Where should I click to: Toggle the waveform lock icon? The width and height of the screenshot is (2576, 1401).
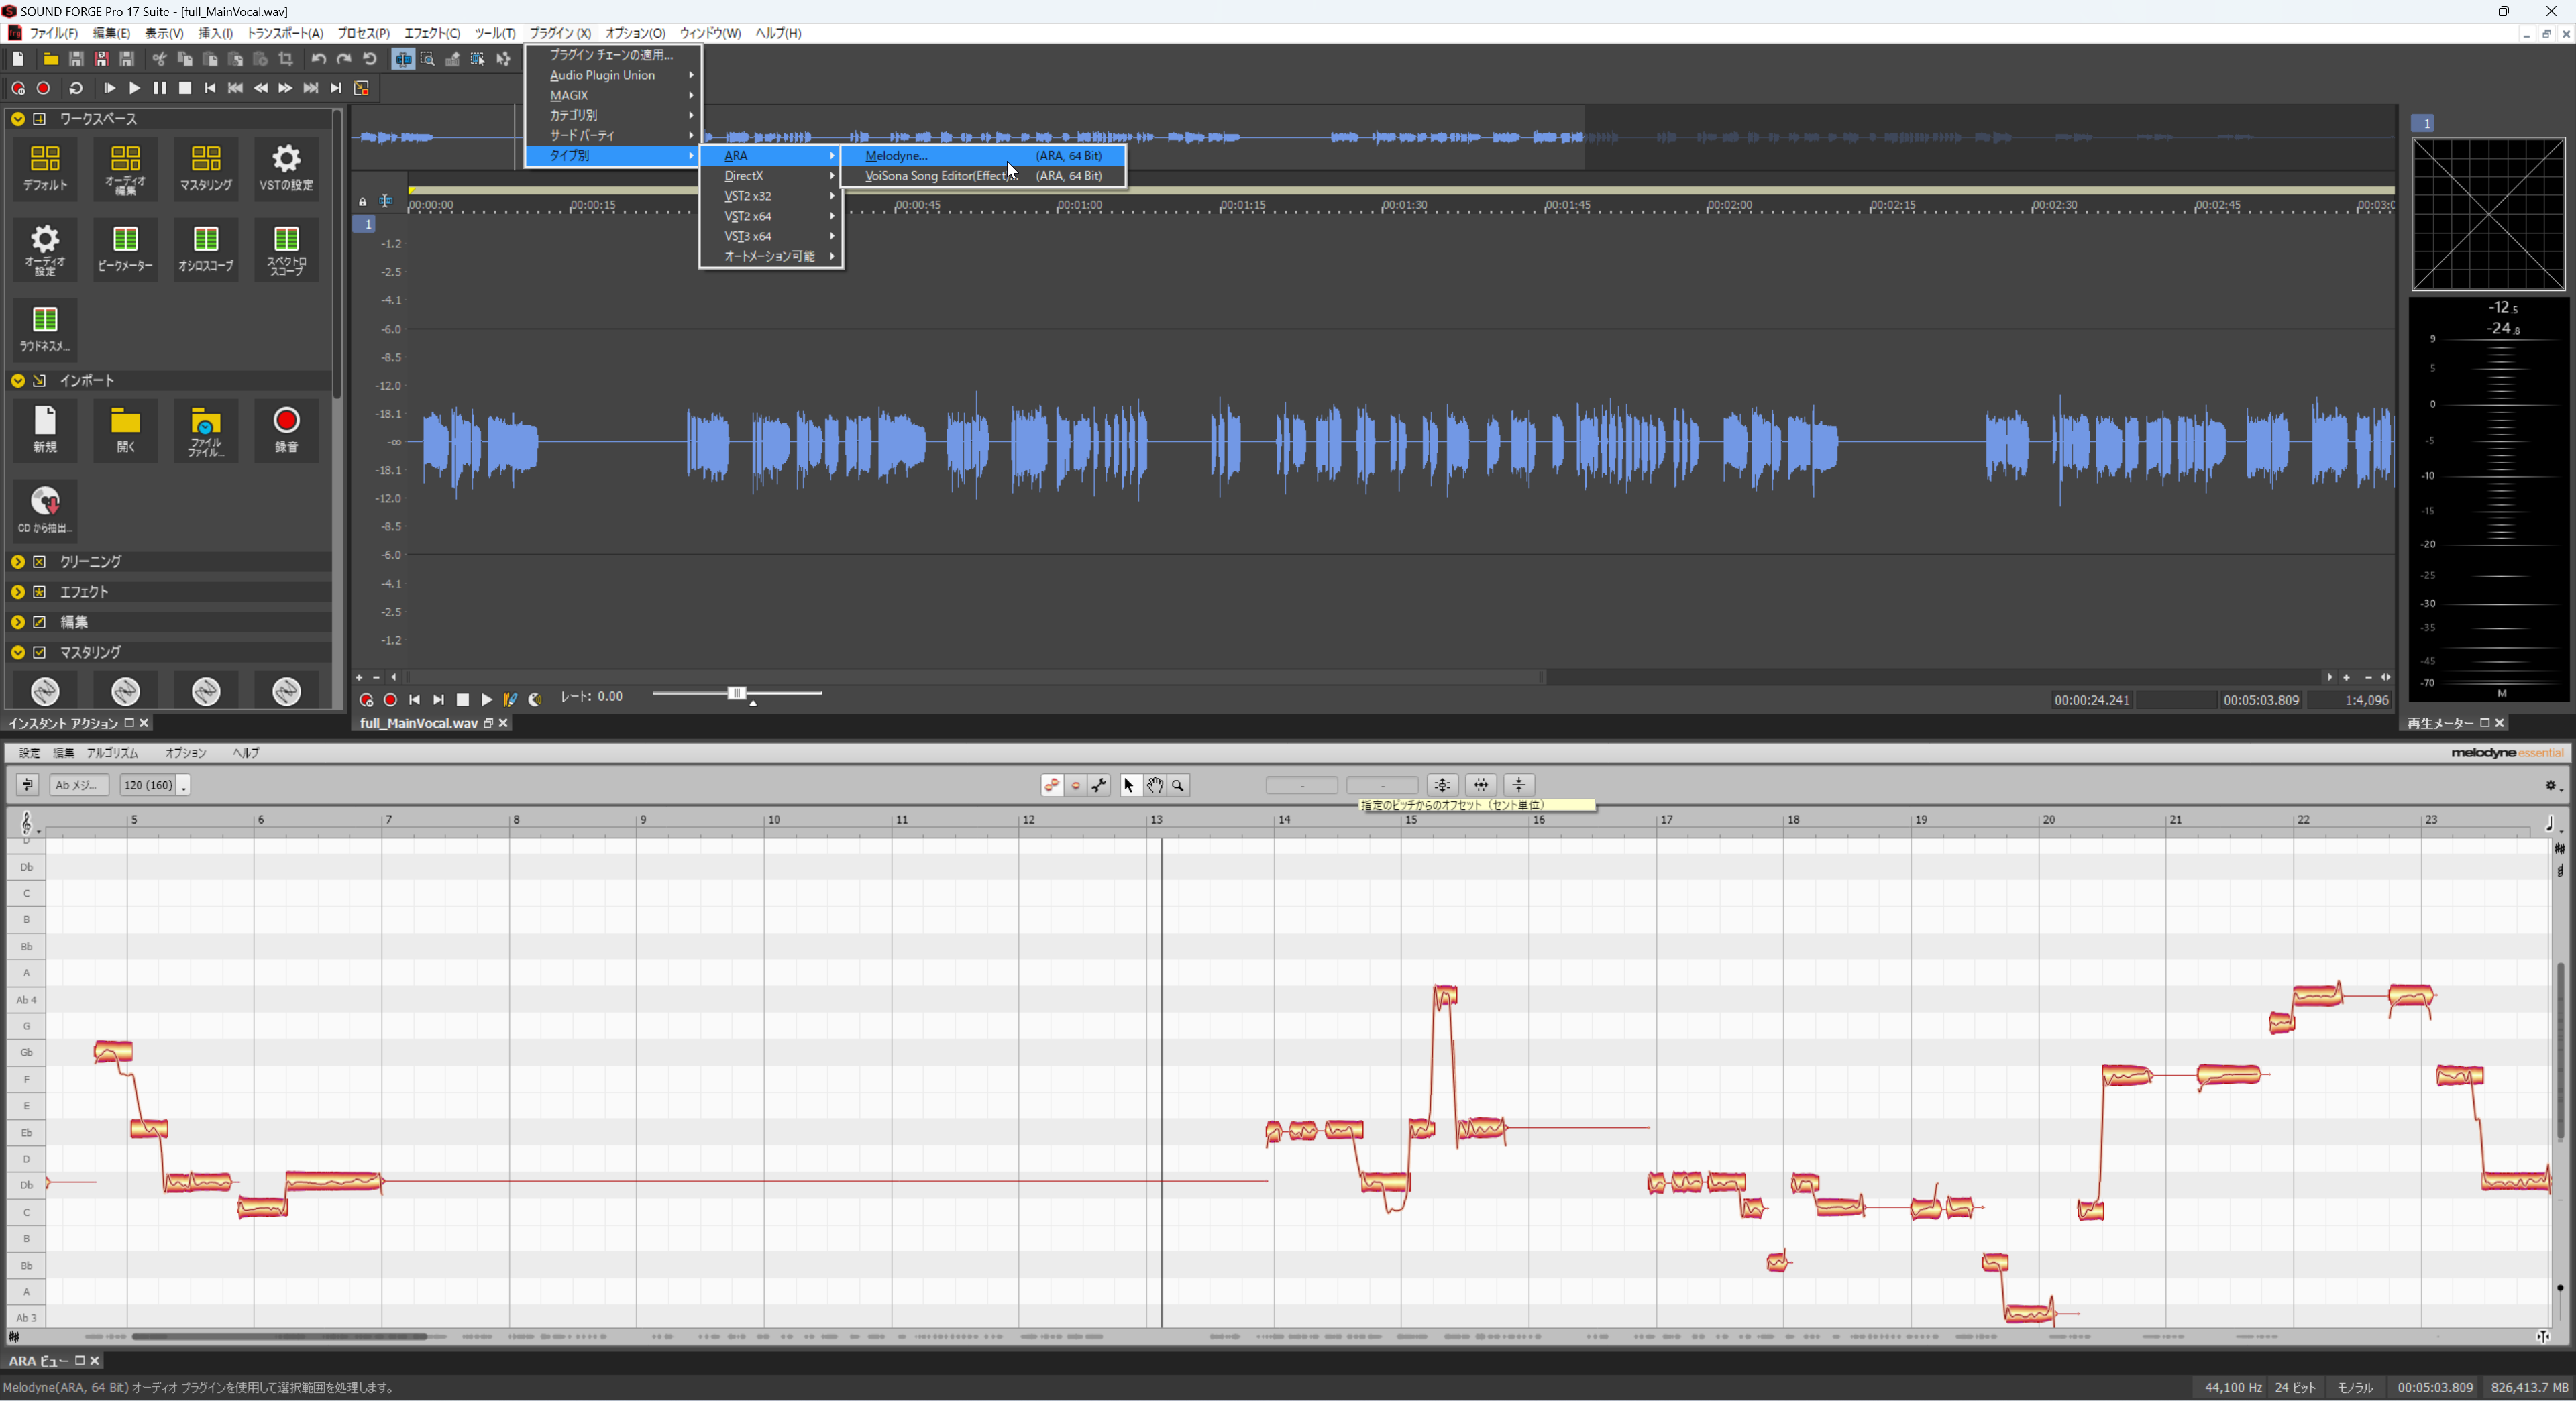(x=362, y=202)
